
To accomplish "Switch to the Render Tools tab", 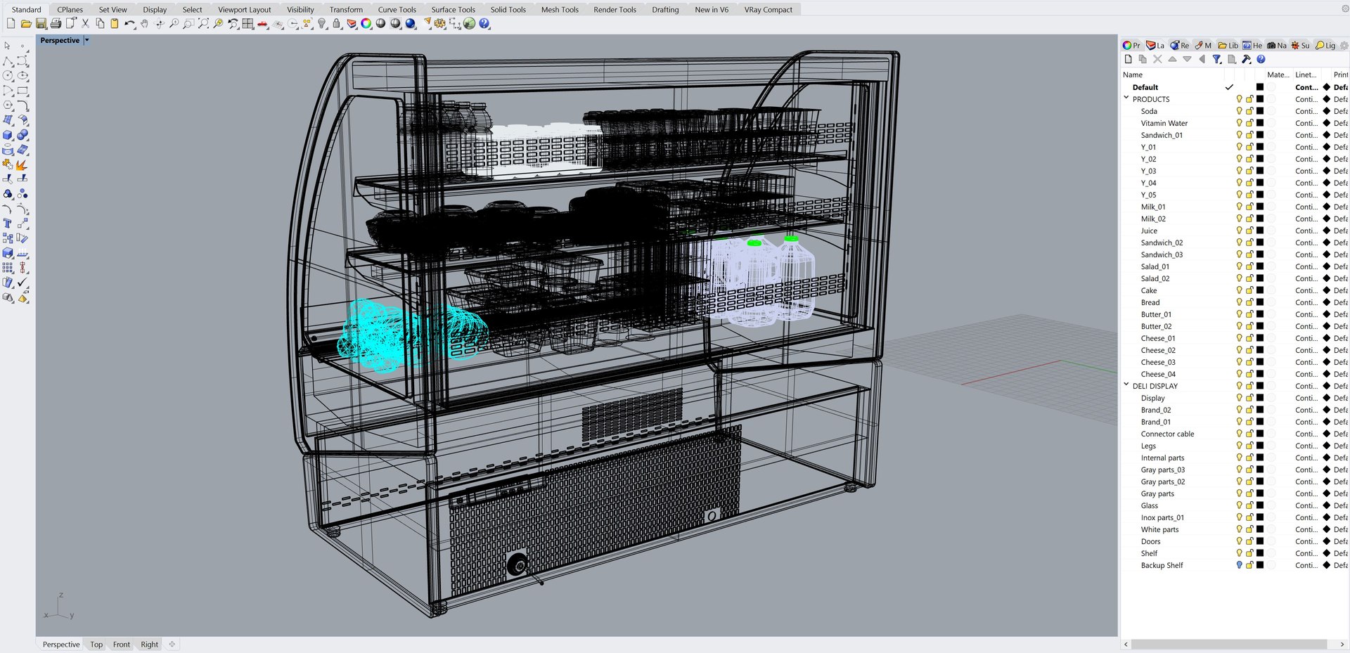I will (x=615, y=10).
